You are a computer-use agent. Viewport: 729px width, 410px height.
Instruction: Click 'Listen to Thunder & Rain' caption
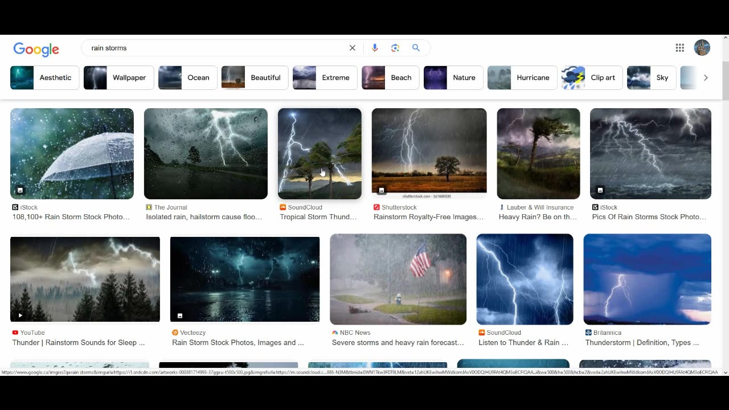tap(523, 343)
